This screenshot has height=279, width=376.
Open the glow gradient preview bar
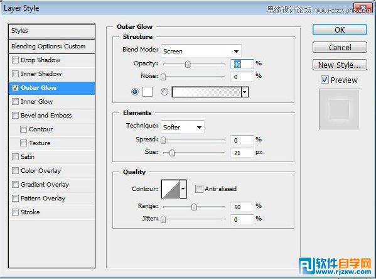207,92
